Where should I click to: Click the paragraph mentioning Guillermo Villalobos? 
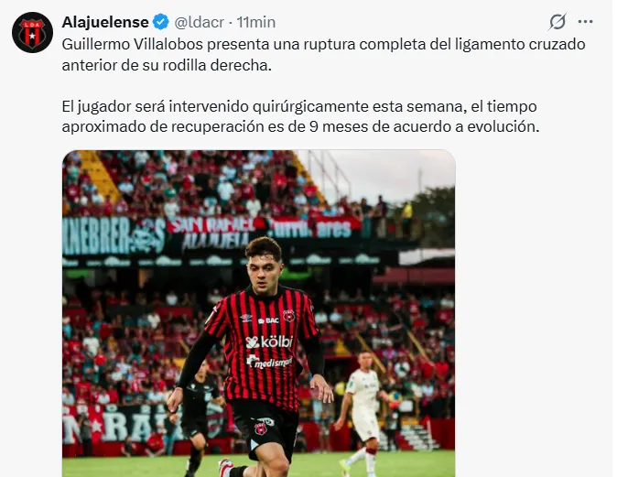323,55
